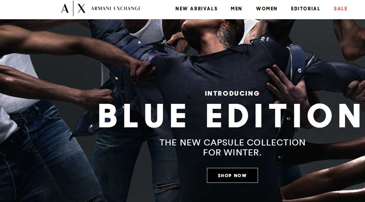Click the A|X logo mark
Screen dimensions: 365x202
coord(73,8)
